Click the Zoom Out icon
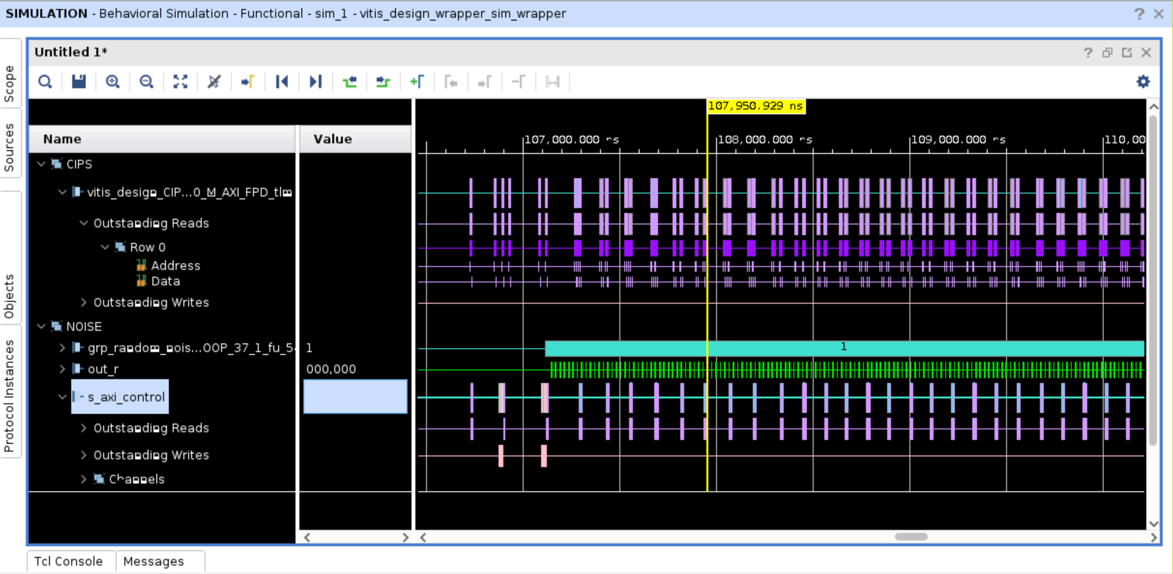Screen dimensions: 1173x574 coord(146,82)
